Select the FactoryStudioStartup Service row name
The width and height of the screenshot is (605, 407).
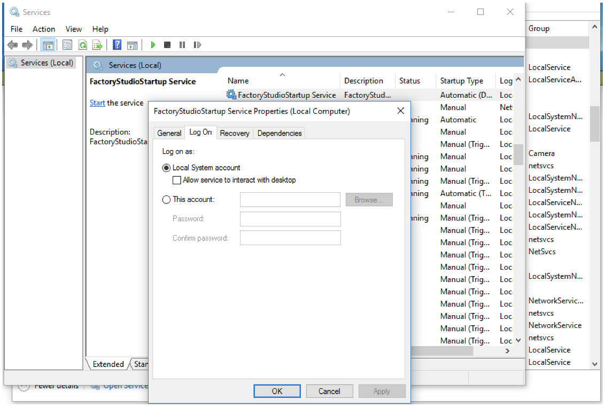pos(286,95)
